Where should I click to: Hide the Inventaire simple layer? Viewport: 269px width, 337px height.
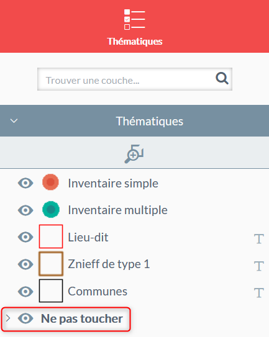click(x=25, y=183)
